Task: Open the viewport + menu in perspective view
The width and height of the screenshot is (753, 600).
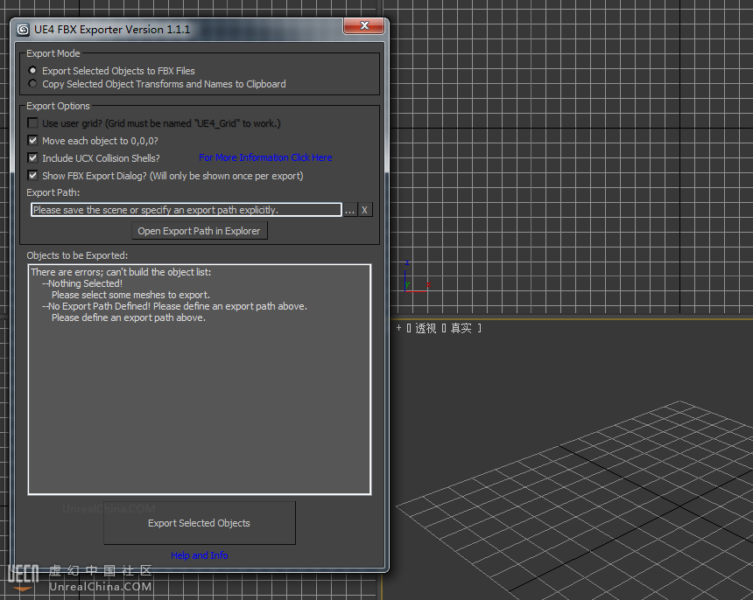Action: point(398,328)
